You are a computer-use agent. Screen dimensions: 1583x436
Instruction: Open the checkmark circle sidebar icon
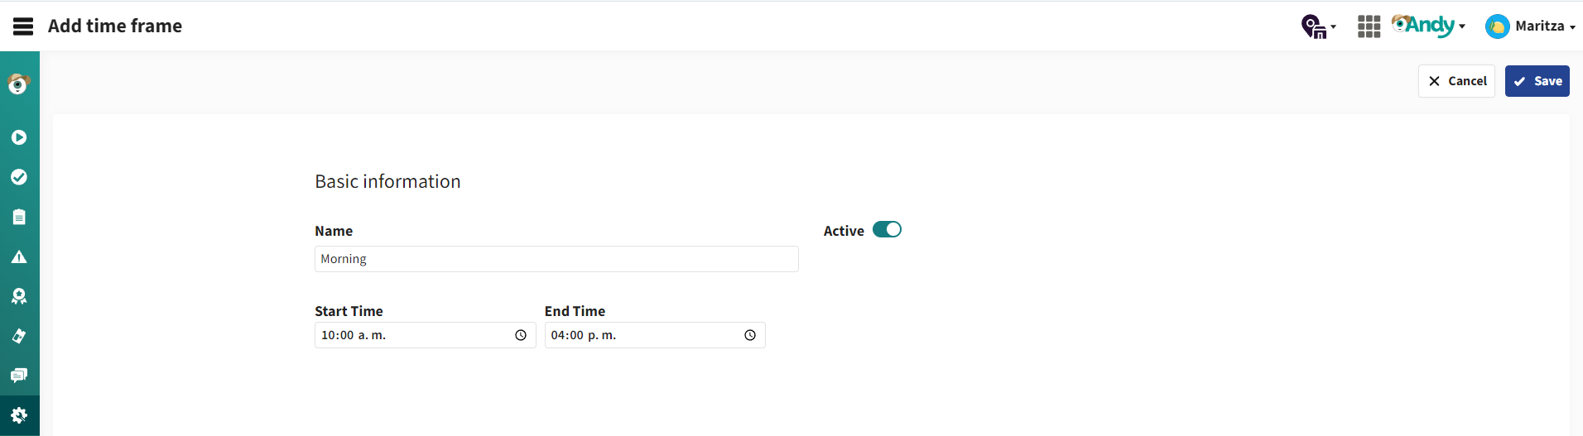coord(19,177)
